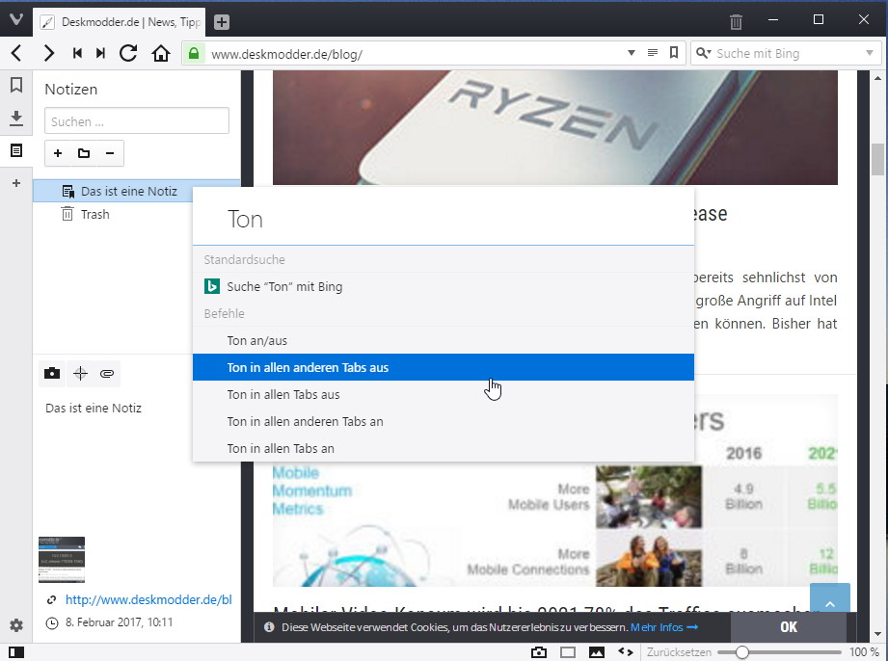Toggle tab tiling in status bar

[568, 652]
